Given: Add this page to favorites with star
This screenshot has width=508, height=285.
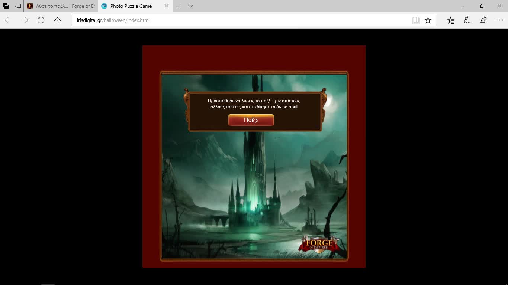Looking at the screenshot, I should [428, 20].
